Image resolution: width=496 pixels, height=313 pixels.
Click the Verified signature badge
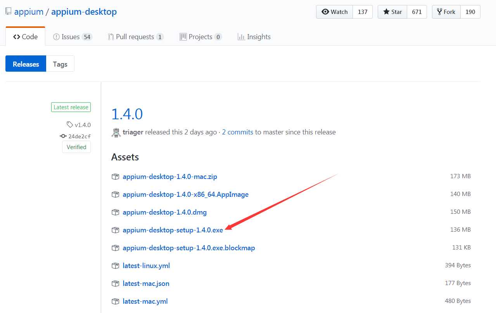coord(76,147)
